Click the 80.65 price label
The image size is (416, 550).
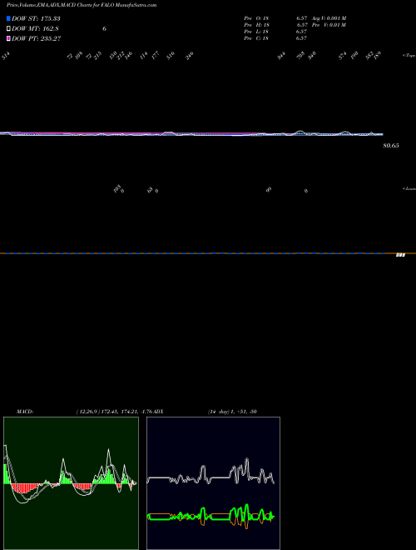[391, 146]
